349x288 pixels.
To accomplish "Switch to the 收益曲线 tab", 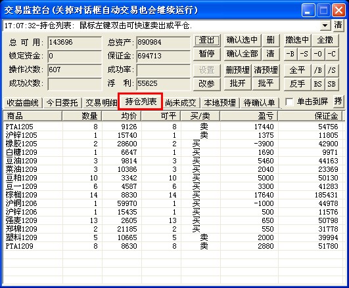I will [22, 103].
